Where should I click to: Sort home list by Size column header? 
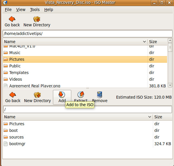tap(157, 42)
